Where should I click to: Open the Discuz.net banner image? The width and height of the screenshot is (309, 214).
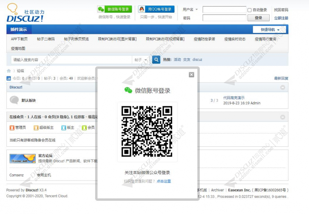pyautogui.click(x=22, y=158)
